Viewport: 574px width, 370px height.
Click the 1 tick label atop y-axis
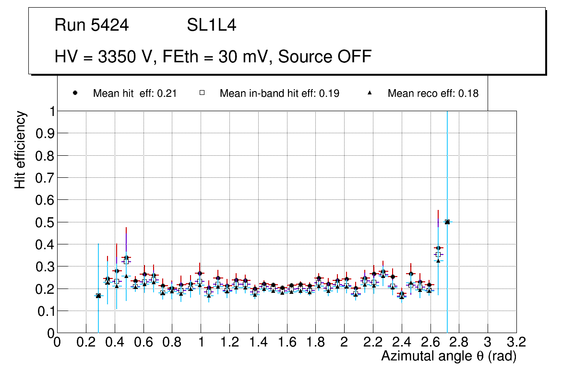point(50,111)
